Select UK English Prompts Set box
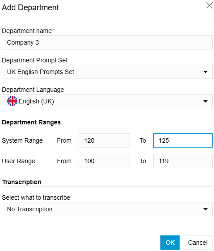 (107, 72)
